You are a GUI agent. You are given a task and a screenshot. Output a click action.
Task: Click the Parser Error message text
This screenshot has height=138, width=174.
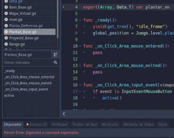(x=42, y=132)
